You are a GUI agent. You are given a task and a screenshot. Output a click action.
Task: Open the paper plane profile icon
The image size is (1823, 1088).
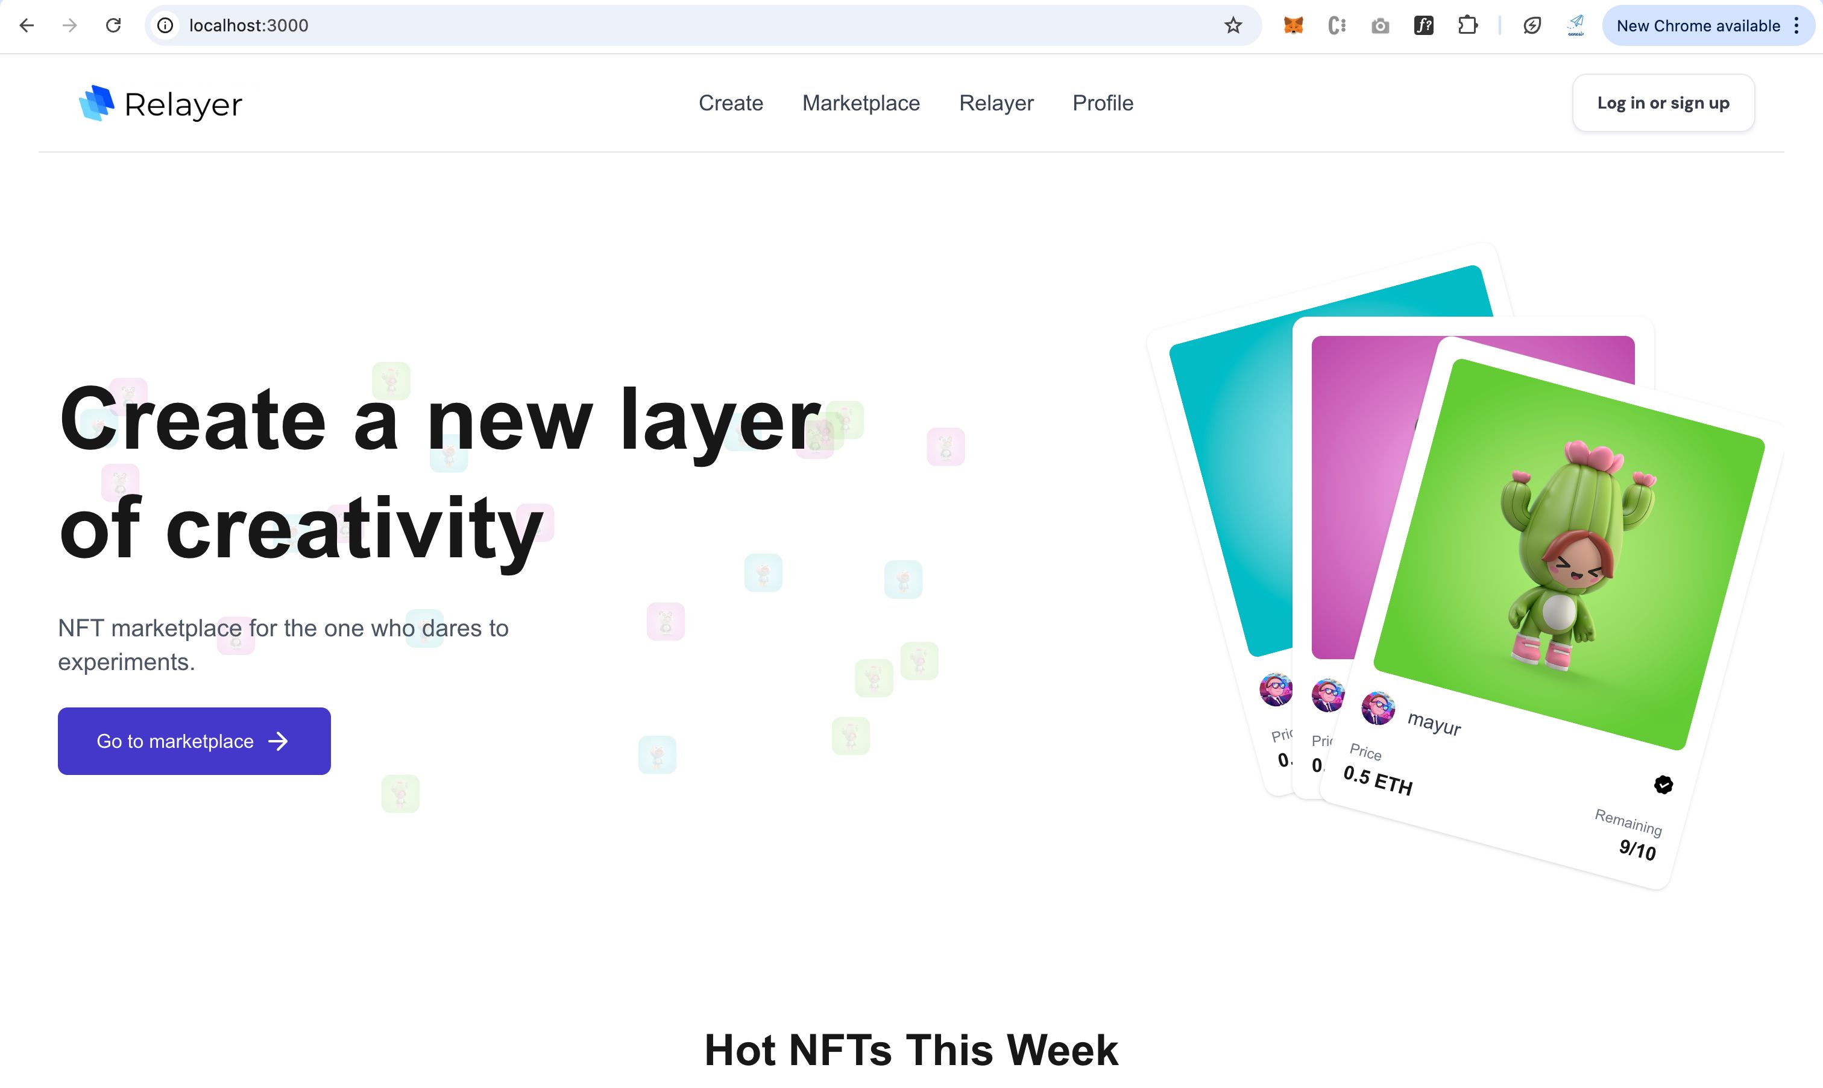pyautogui.click(x=1575, y=26)
